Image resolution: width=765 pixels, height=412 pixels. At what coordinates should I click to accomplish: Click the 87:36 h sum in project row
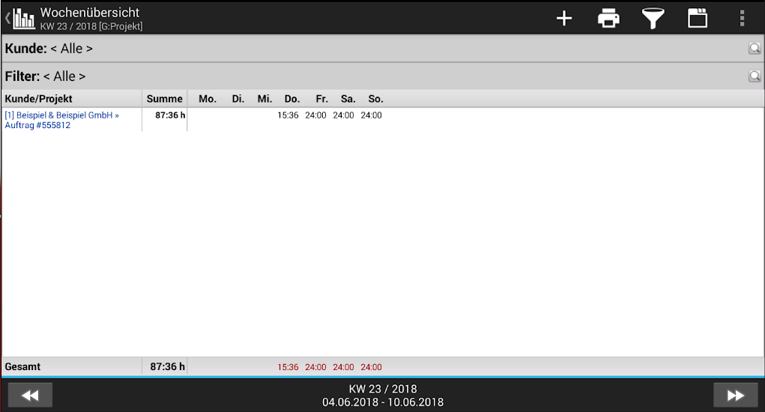pos(170,115)
